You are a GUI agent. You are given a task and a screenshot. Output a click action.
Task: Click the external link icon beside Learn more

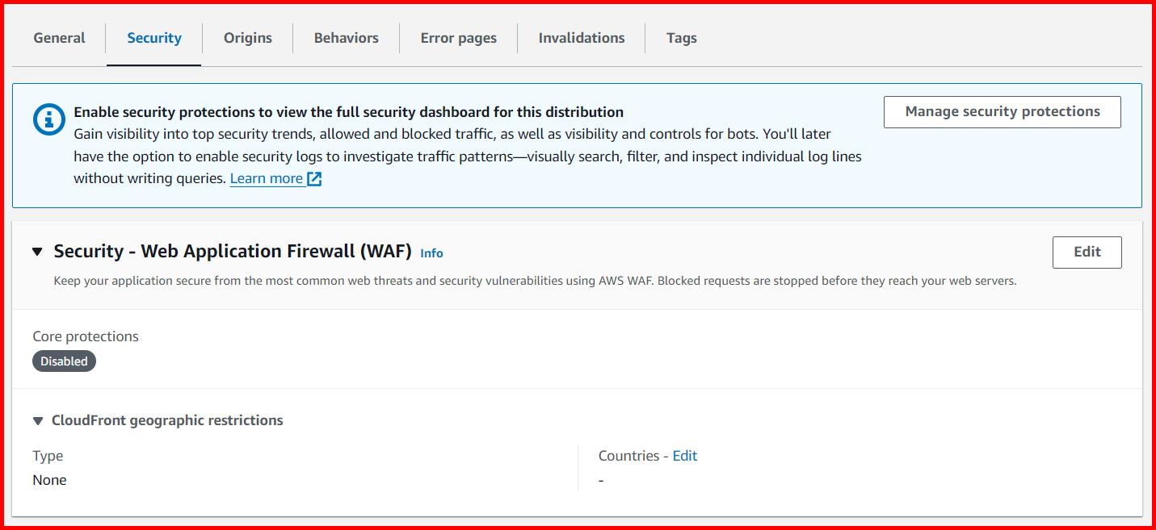(314, 177)
